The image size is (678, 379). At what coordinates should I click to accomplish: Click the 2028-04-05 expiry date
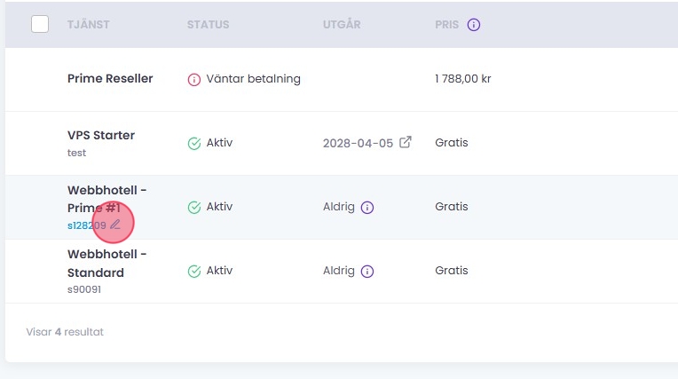coord(358,143)
